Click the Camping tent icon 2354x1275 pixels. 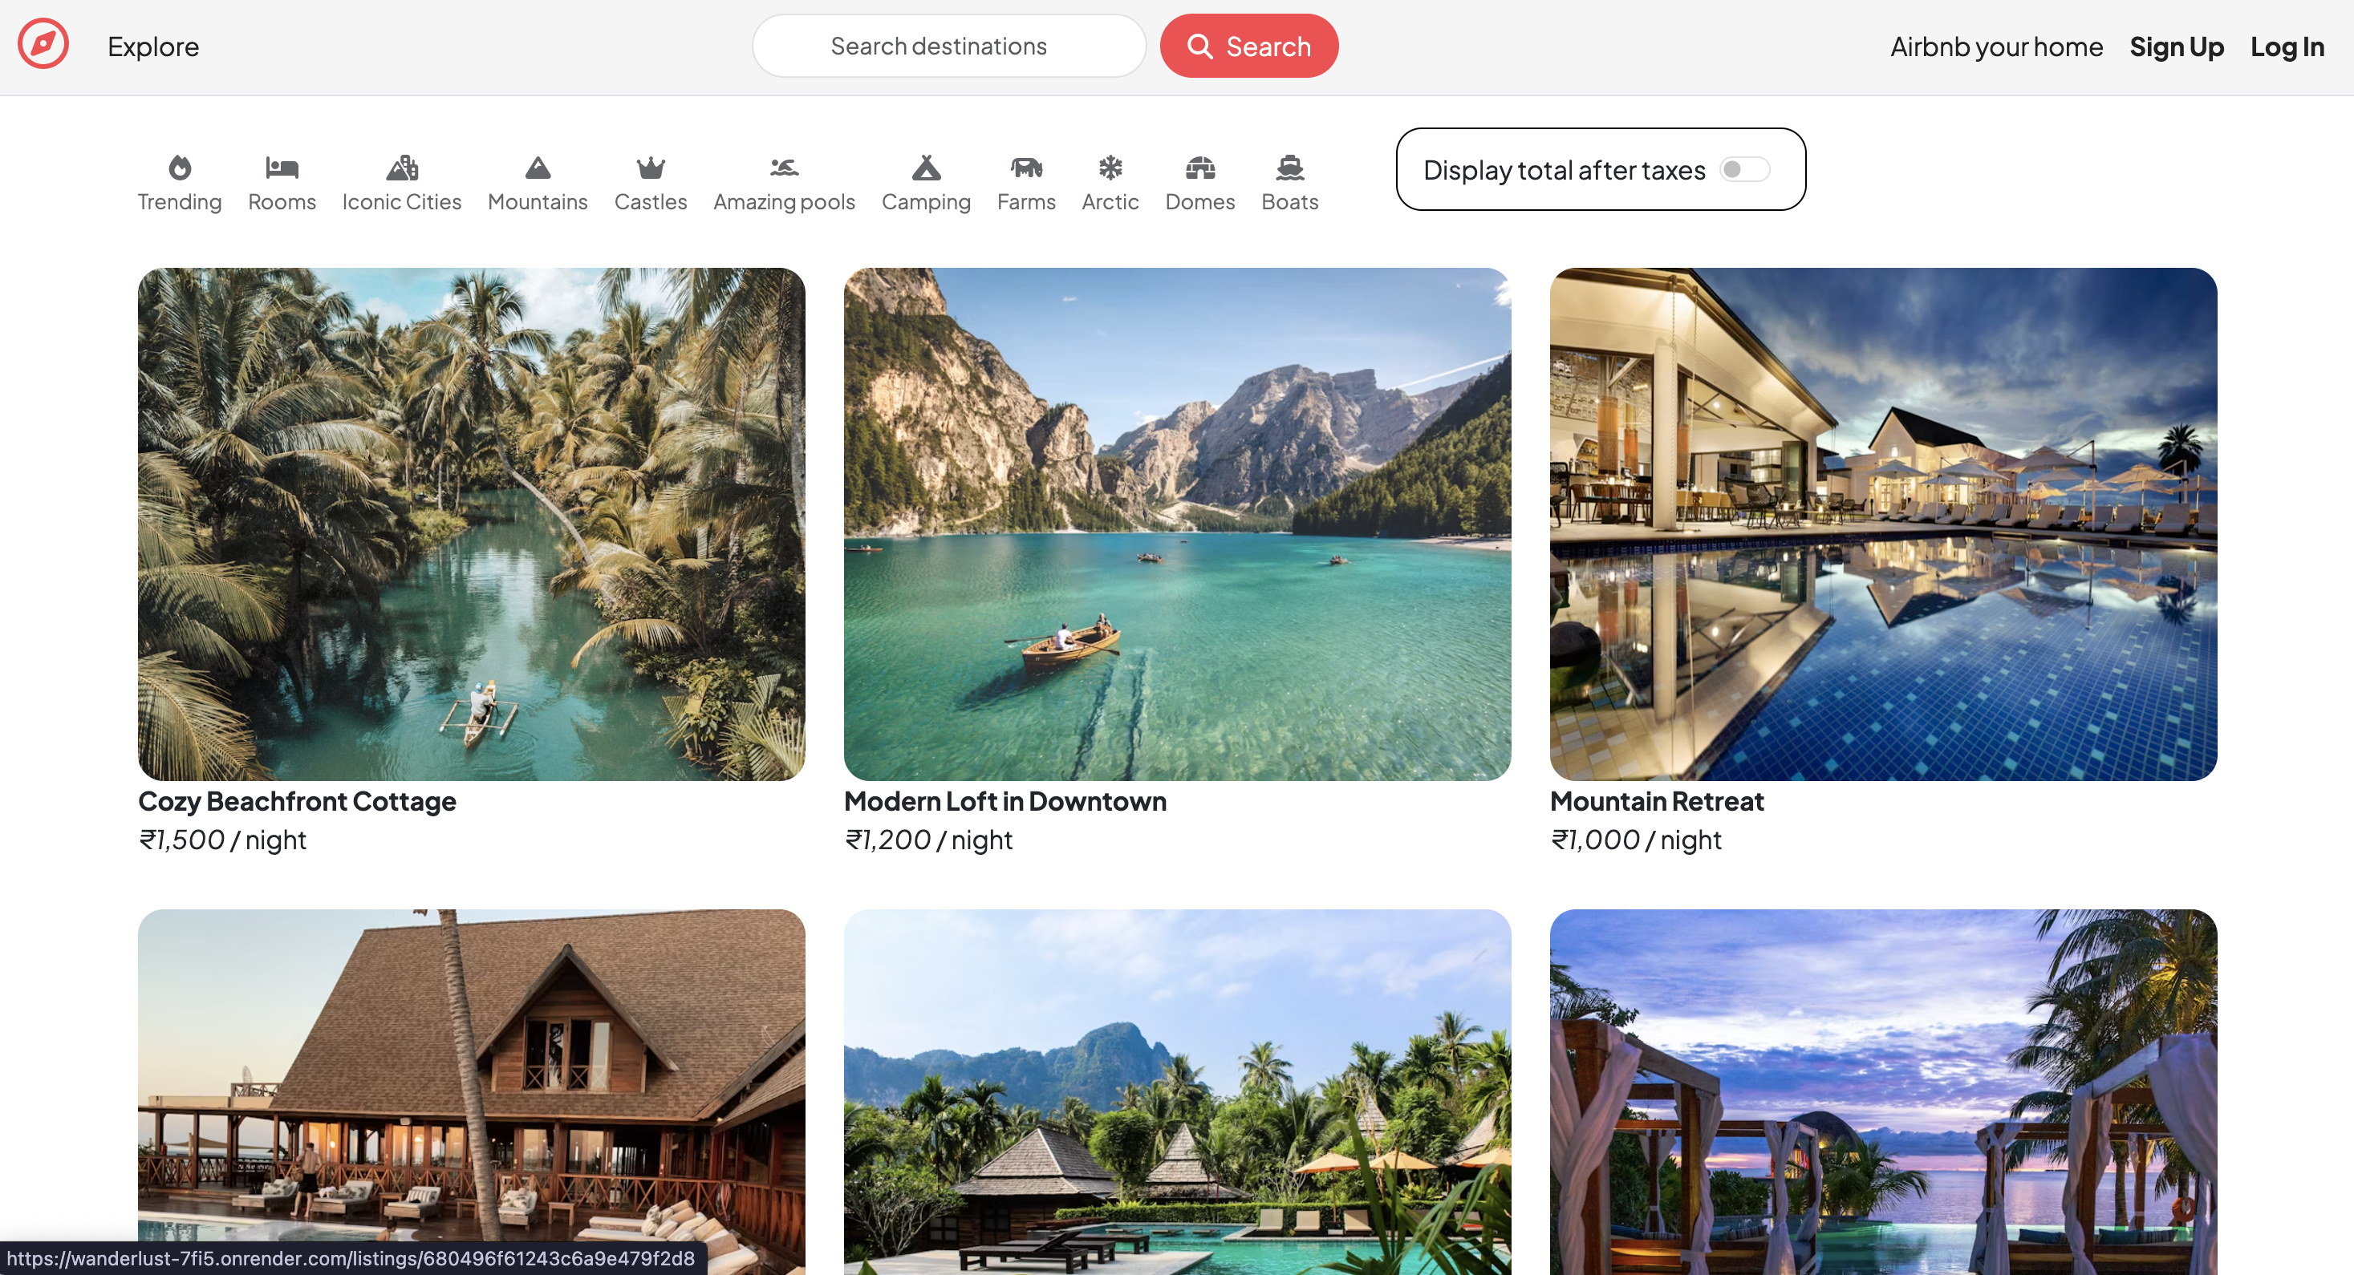click(926, 168)
